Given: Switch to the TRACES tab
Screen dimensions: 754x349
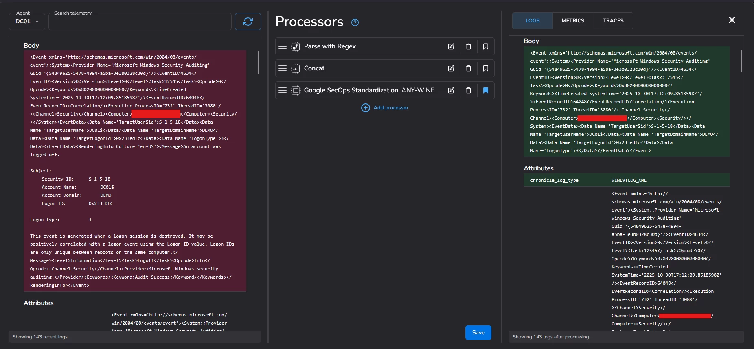Looking at the screenshot, I should click(x=613, y=21).
